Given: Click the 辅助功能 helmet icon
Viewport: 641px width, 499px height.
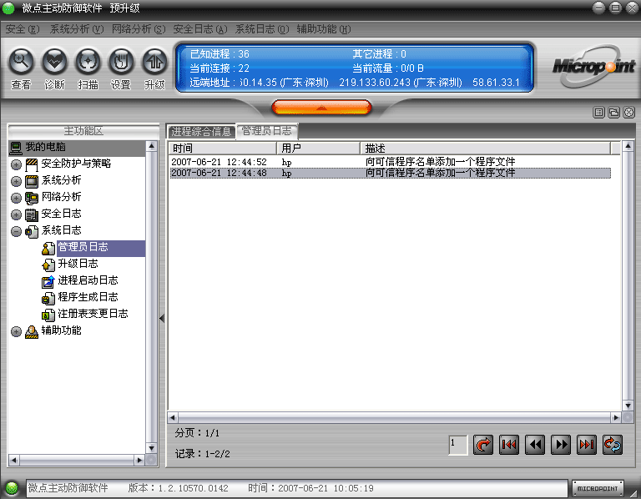Looking at the screenshot, I should pyautogui.click(x=32, y=331).
